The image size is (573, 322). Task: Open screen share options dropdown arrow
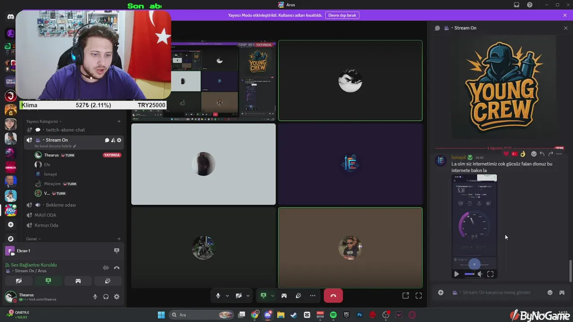272,296
